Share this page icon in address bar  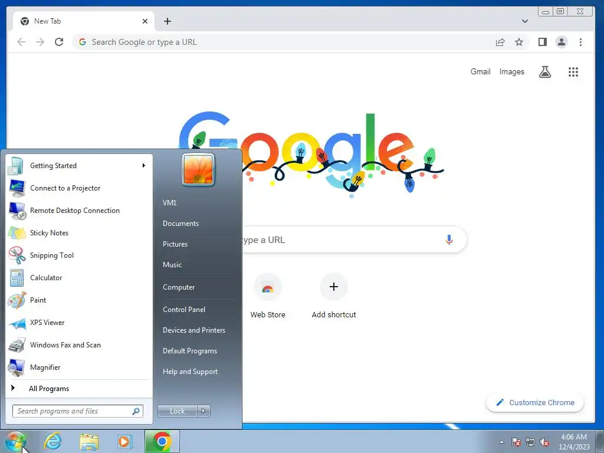coord(500,42)
